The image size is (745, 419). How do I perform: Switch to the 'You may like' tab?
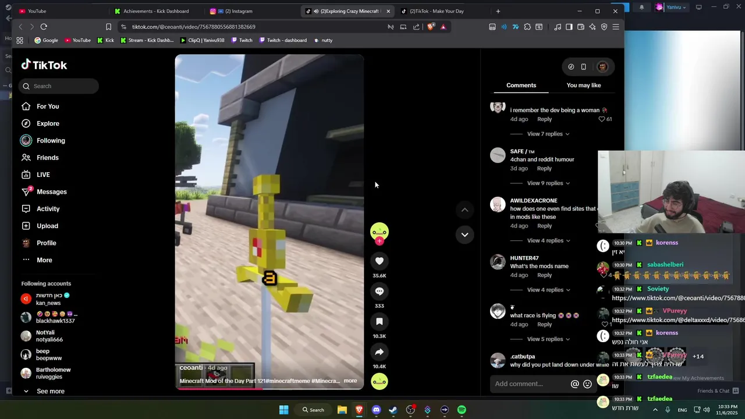coord(583,86)
